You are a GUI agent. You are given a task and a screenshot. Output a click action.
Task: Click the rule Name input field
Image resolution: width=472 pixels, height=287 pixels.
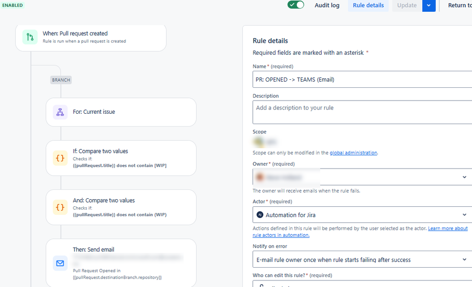point(362,79)
